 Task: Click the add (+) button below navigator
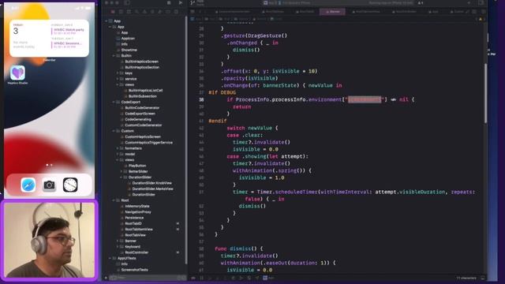[x=106, y=278]
